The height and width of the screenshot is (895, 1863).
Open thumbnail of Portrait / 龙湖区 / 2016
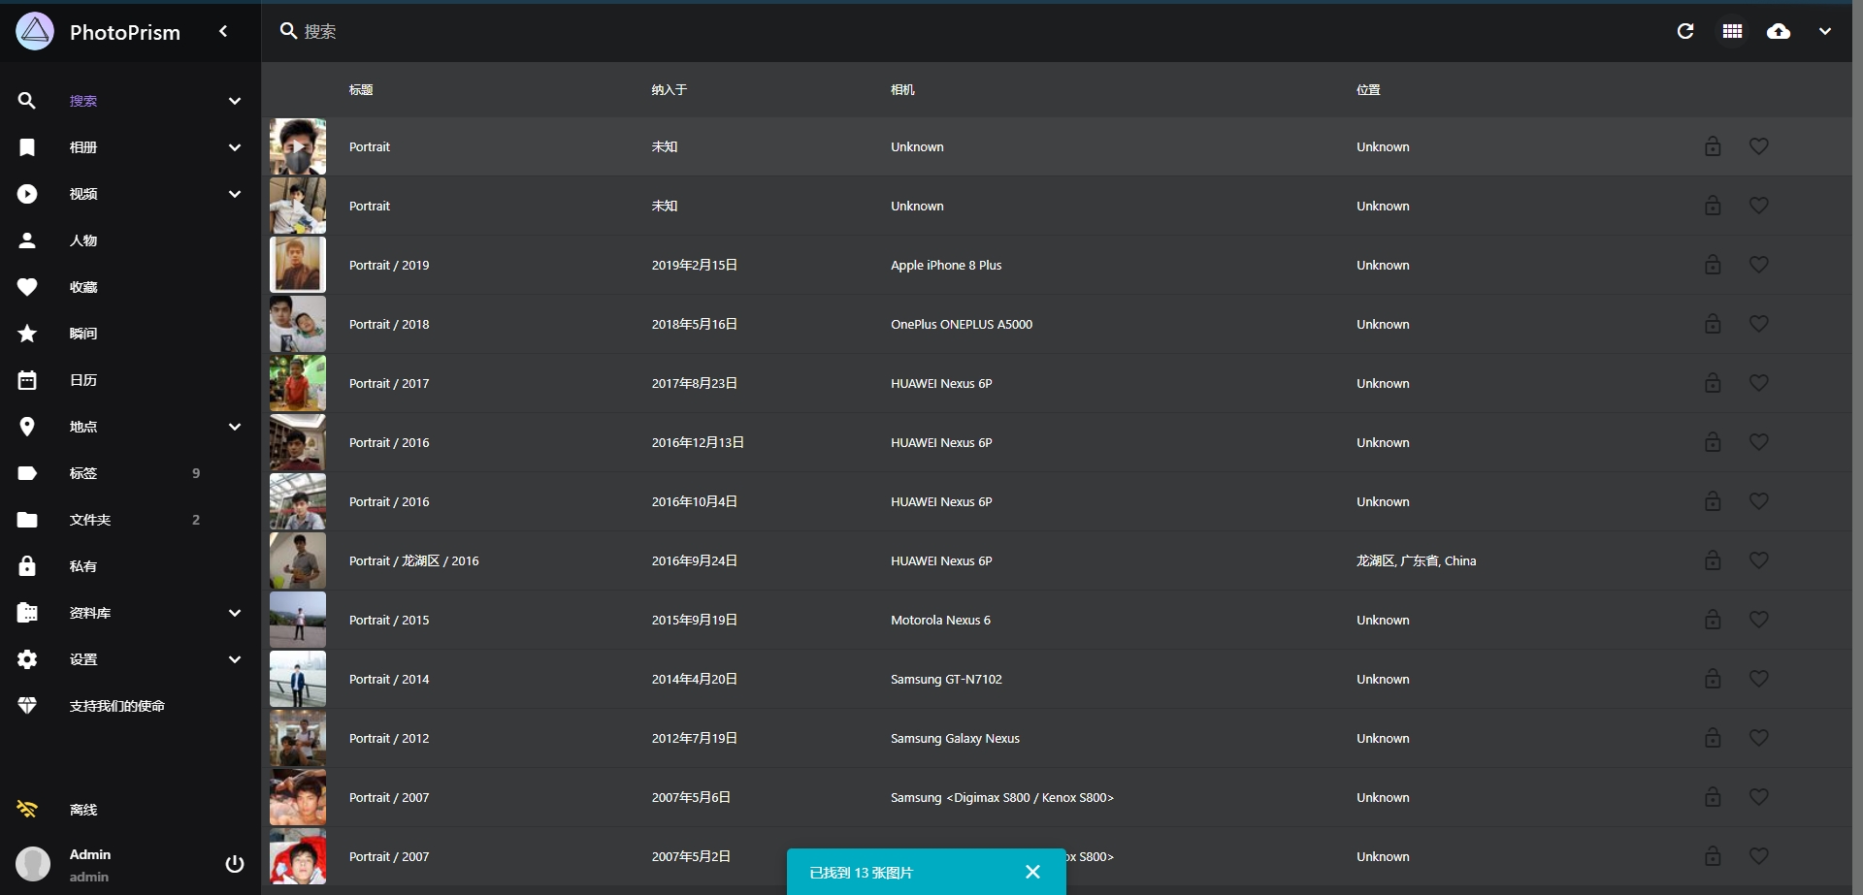(298, 560)
